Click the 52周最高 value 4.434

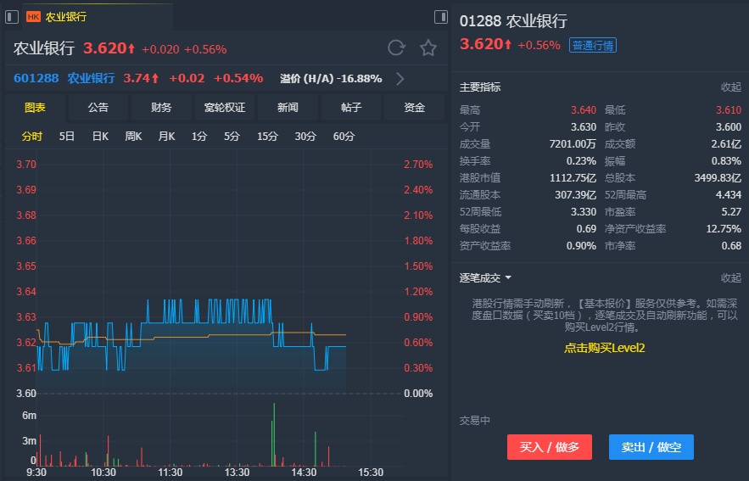click(x=729, y=195)
